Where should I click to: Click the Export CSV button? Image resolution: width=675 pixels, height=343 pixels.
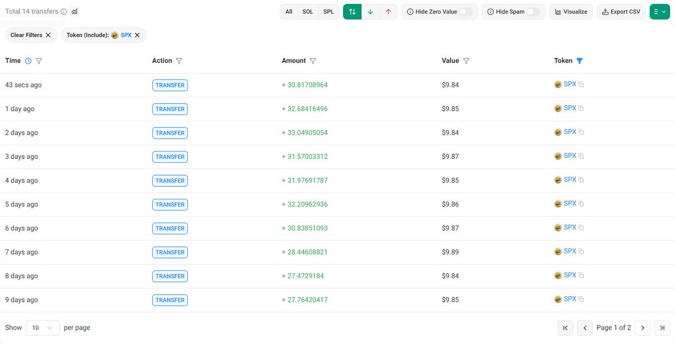[621, 12]
